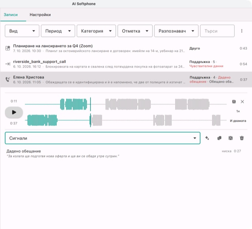Click the ниска severity label
This screenshot has width=252, height=229.
(226, 151)
